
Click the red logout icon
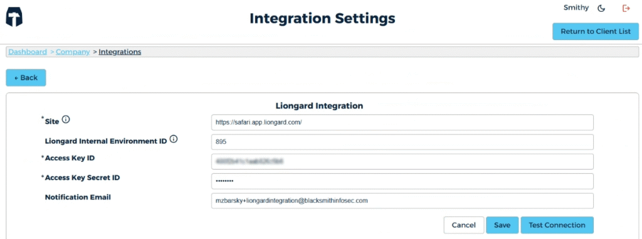(626, 8)
